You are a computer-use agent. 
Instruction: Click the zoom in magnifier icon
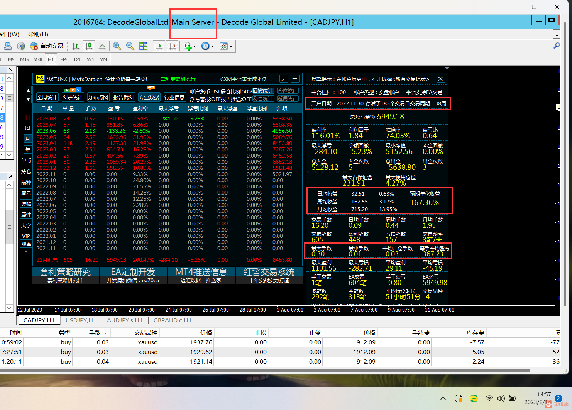(117, 46)
